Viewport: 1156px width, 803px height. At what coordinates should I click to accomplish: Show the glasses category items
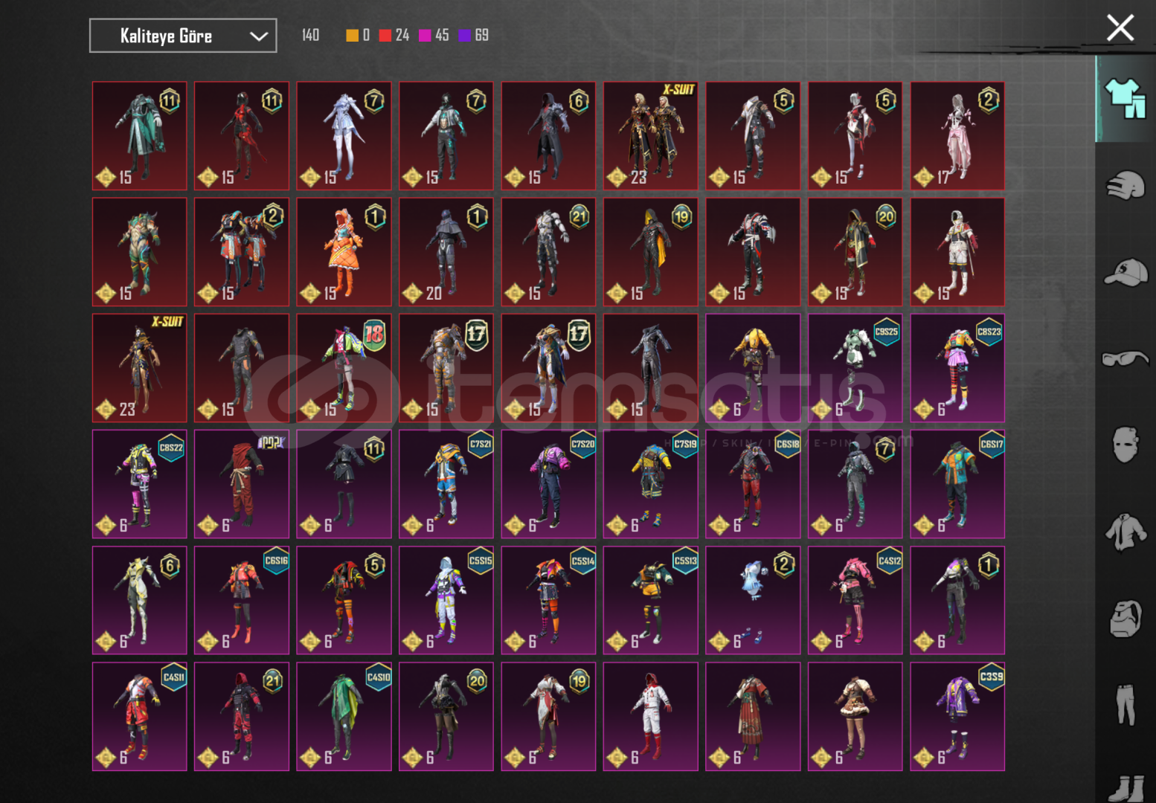pyautogui.click(x=1126, y=358)
